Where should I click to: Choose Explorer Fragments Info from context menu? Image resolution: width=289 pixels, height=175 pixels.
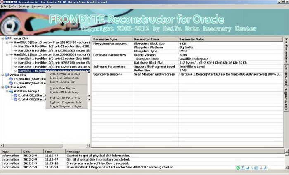click(x=66, y=102)
